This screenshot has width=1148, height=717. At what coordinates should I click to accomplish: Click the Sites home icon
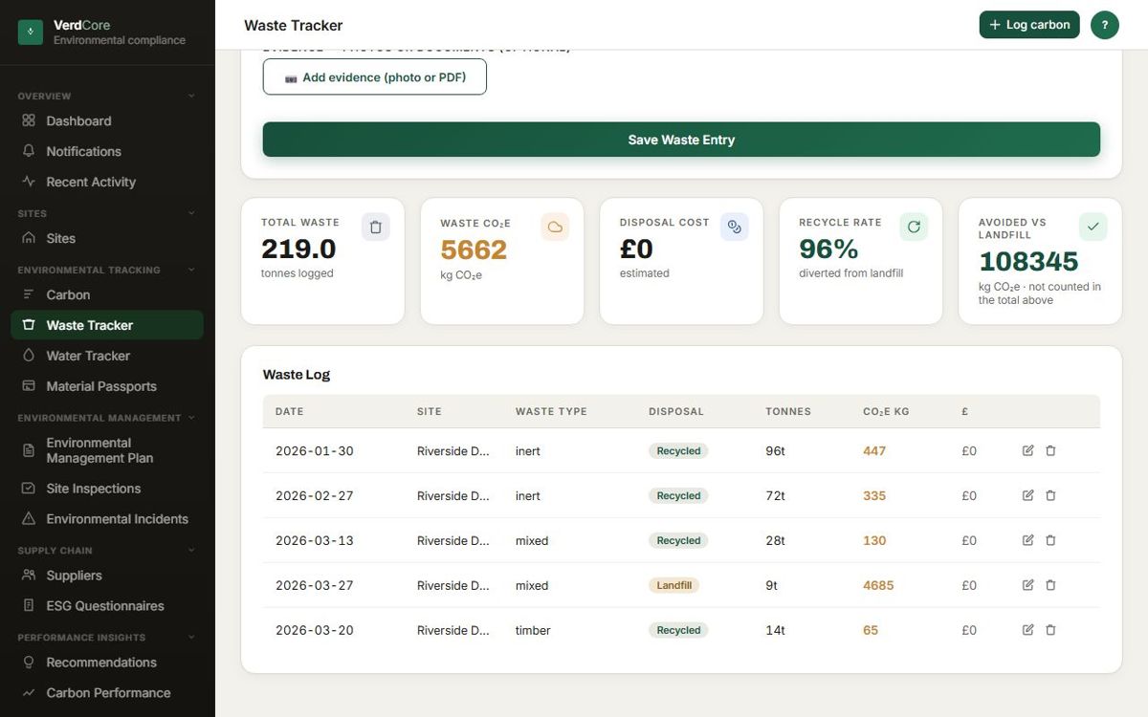click(x=29, y=238)
